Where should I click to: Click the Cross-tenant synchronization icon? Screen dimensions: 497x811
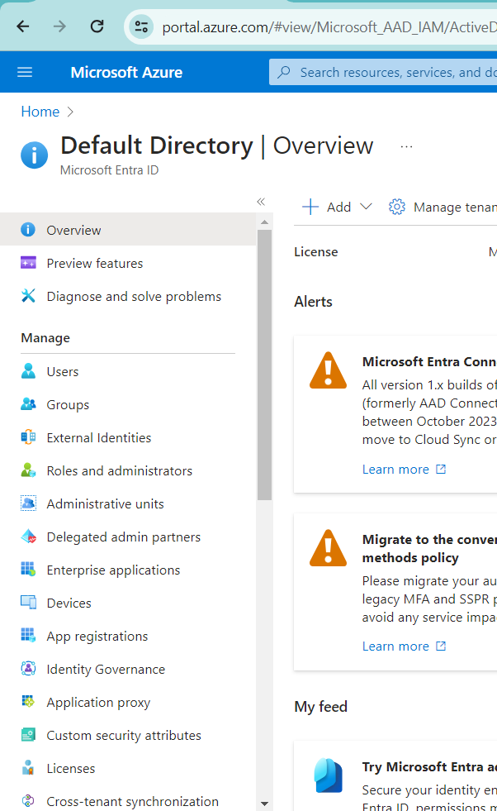(x=28, y=800)
